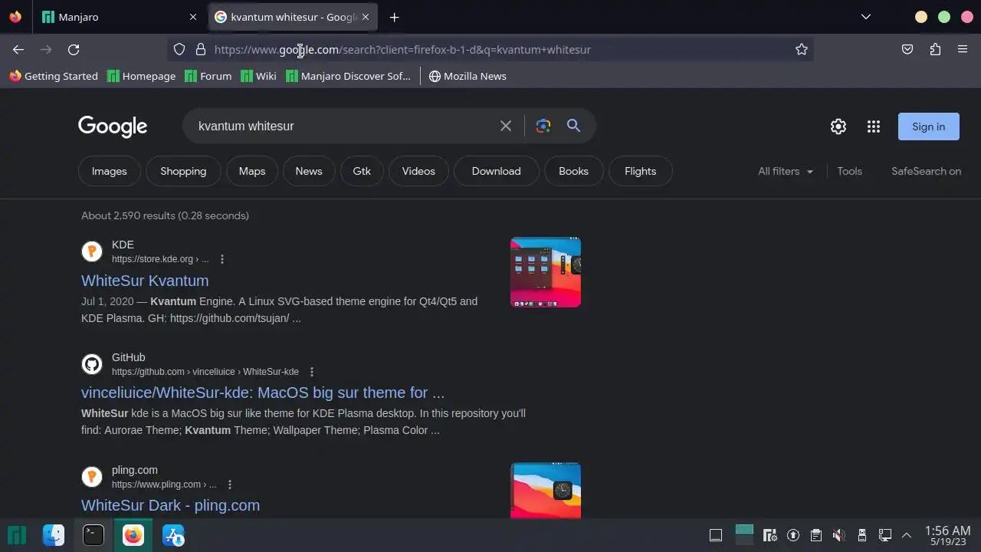Open Google quick settings gear
981x552 pixels.
pos(838,127)
